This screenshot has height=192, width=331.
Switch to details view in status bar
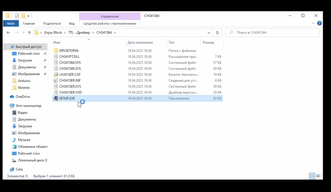312,176
